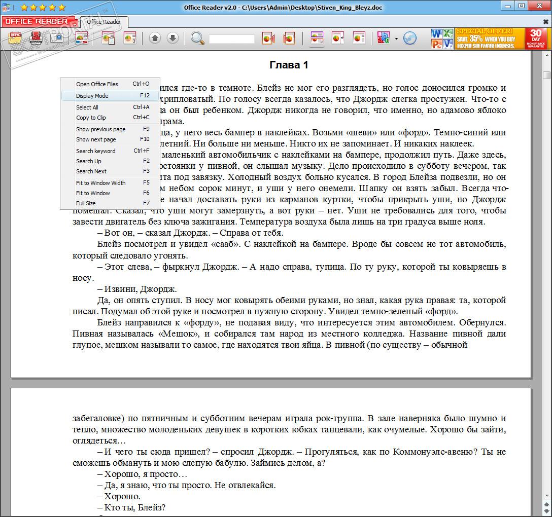The image size is (552, 517).
Task: Select Show previous page menu entry
Action: click(110, 129)
